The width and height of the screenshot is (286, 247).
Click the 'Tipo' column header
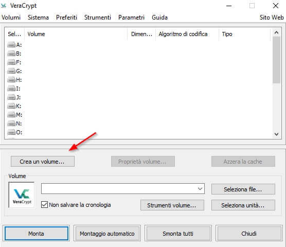[x=244, y=34]
